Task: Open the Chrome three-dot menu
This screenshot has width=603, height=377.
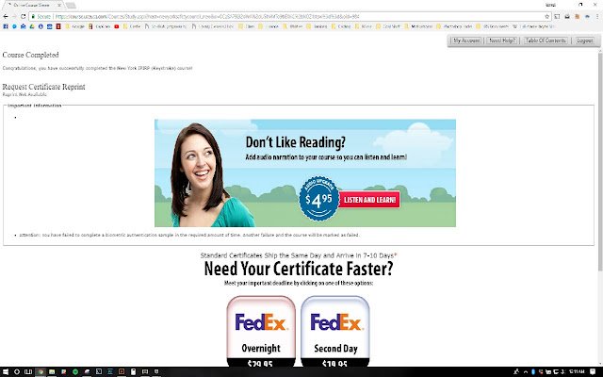Action: pos(598,17)
